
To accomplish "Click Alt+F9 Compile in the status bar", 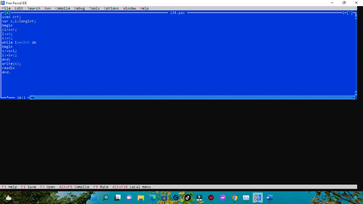I will click(x=74, y=187).
